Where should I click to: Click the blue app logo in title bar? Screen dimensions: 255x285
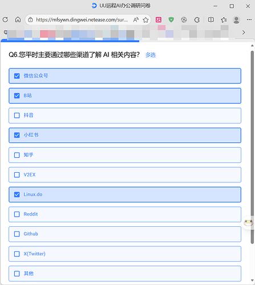pos(94,6)
